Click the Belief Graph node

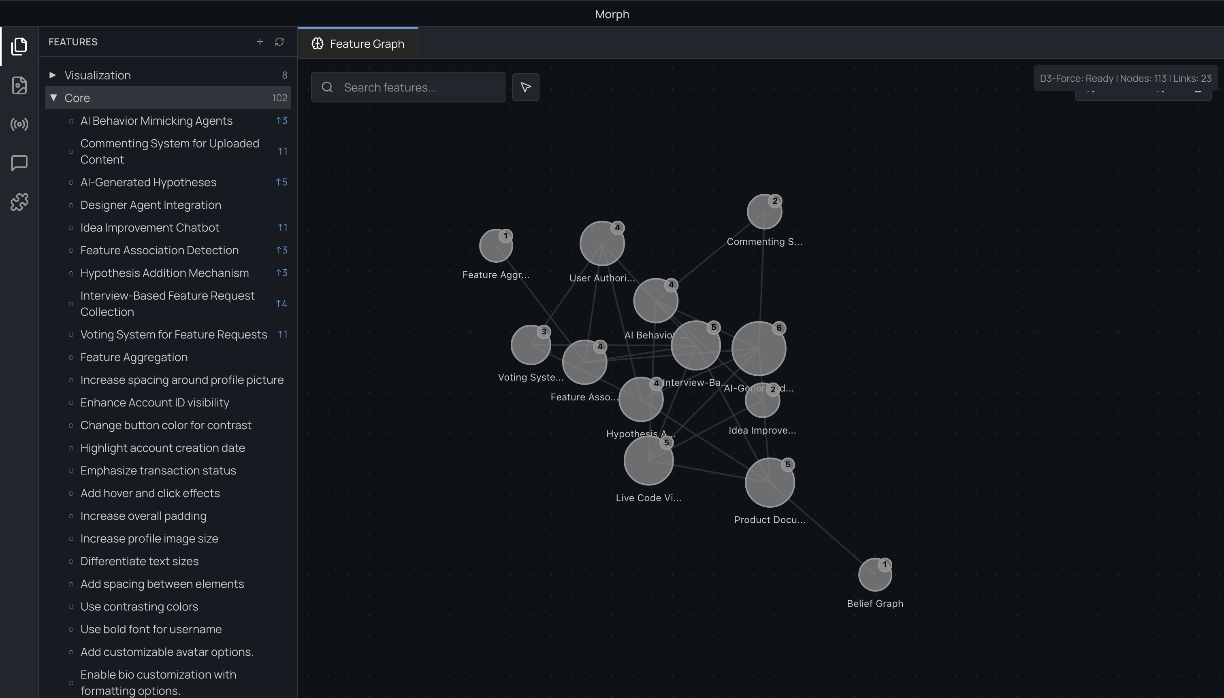874,575
